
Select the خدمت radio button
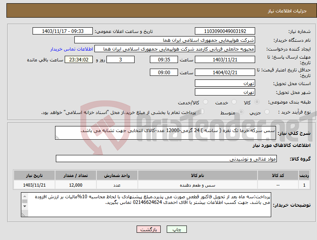234,102
